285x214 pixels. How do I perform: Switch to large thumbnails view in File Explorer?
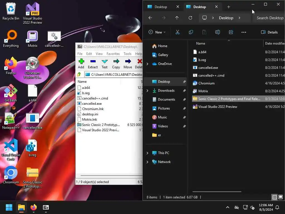tap(281, 197)
